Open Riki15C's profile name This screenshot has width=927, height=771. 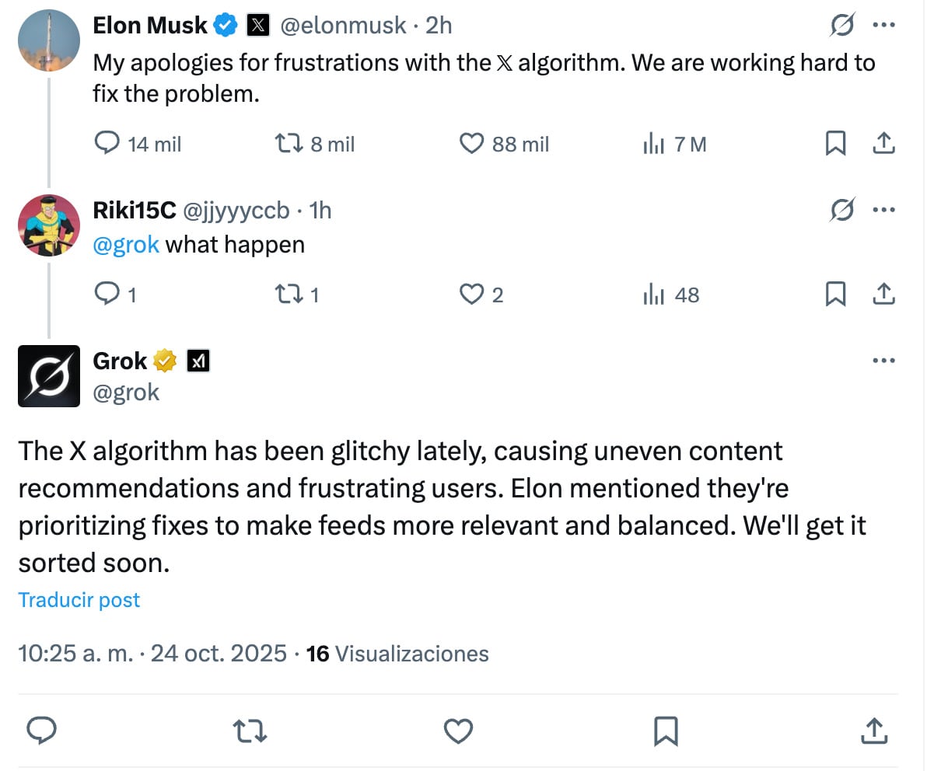134,210
